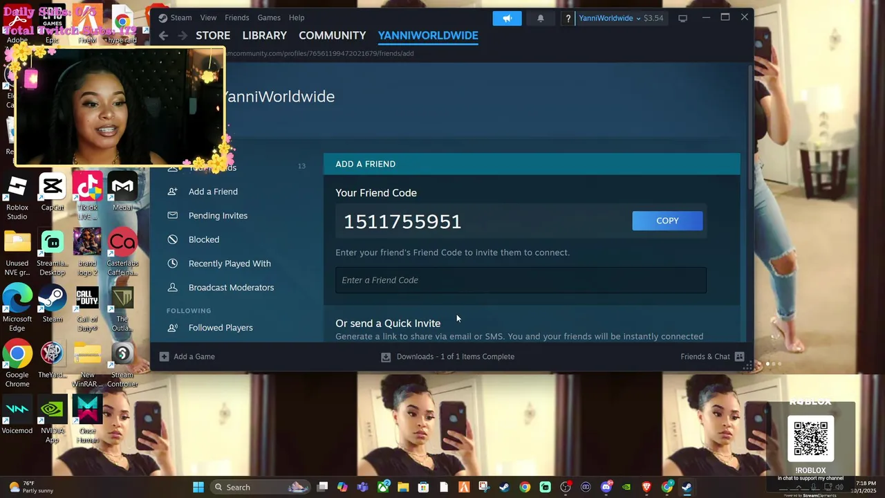Go forward with the Steam forward arrow
Image resolution: width=885 pixels, height=498 pixels.
coord(183,36)
